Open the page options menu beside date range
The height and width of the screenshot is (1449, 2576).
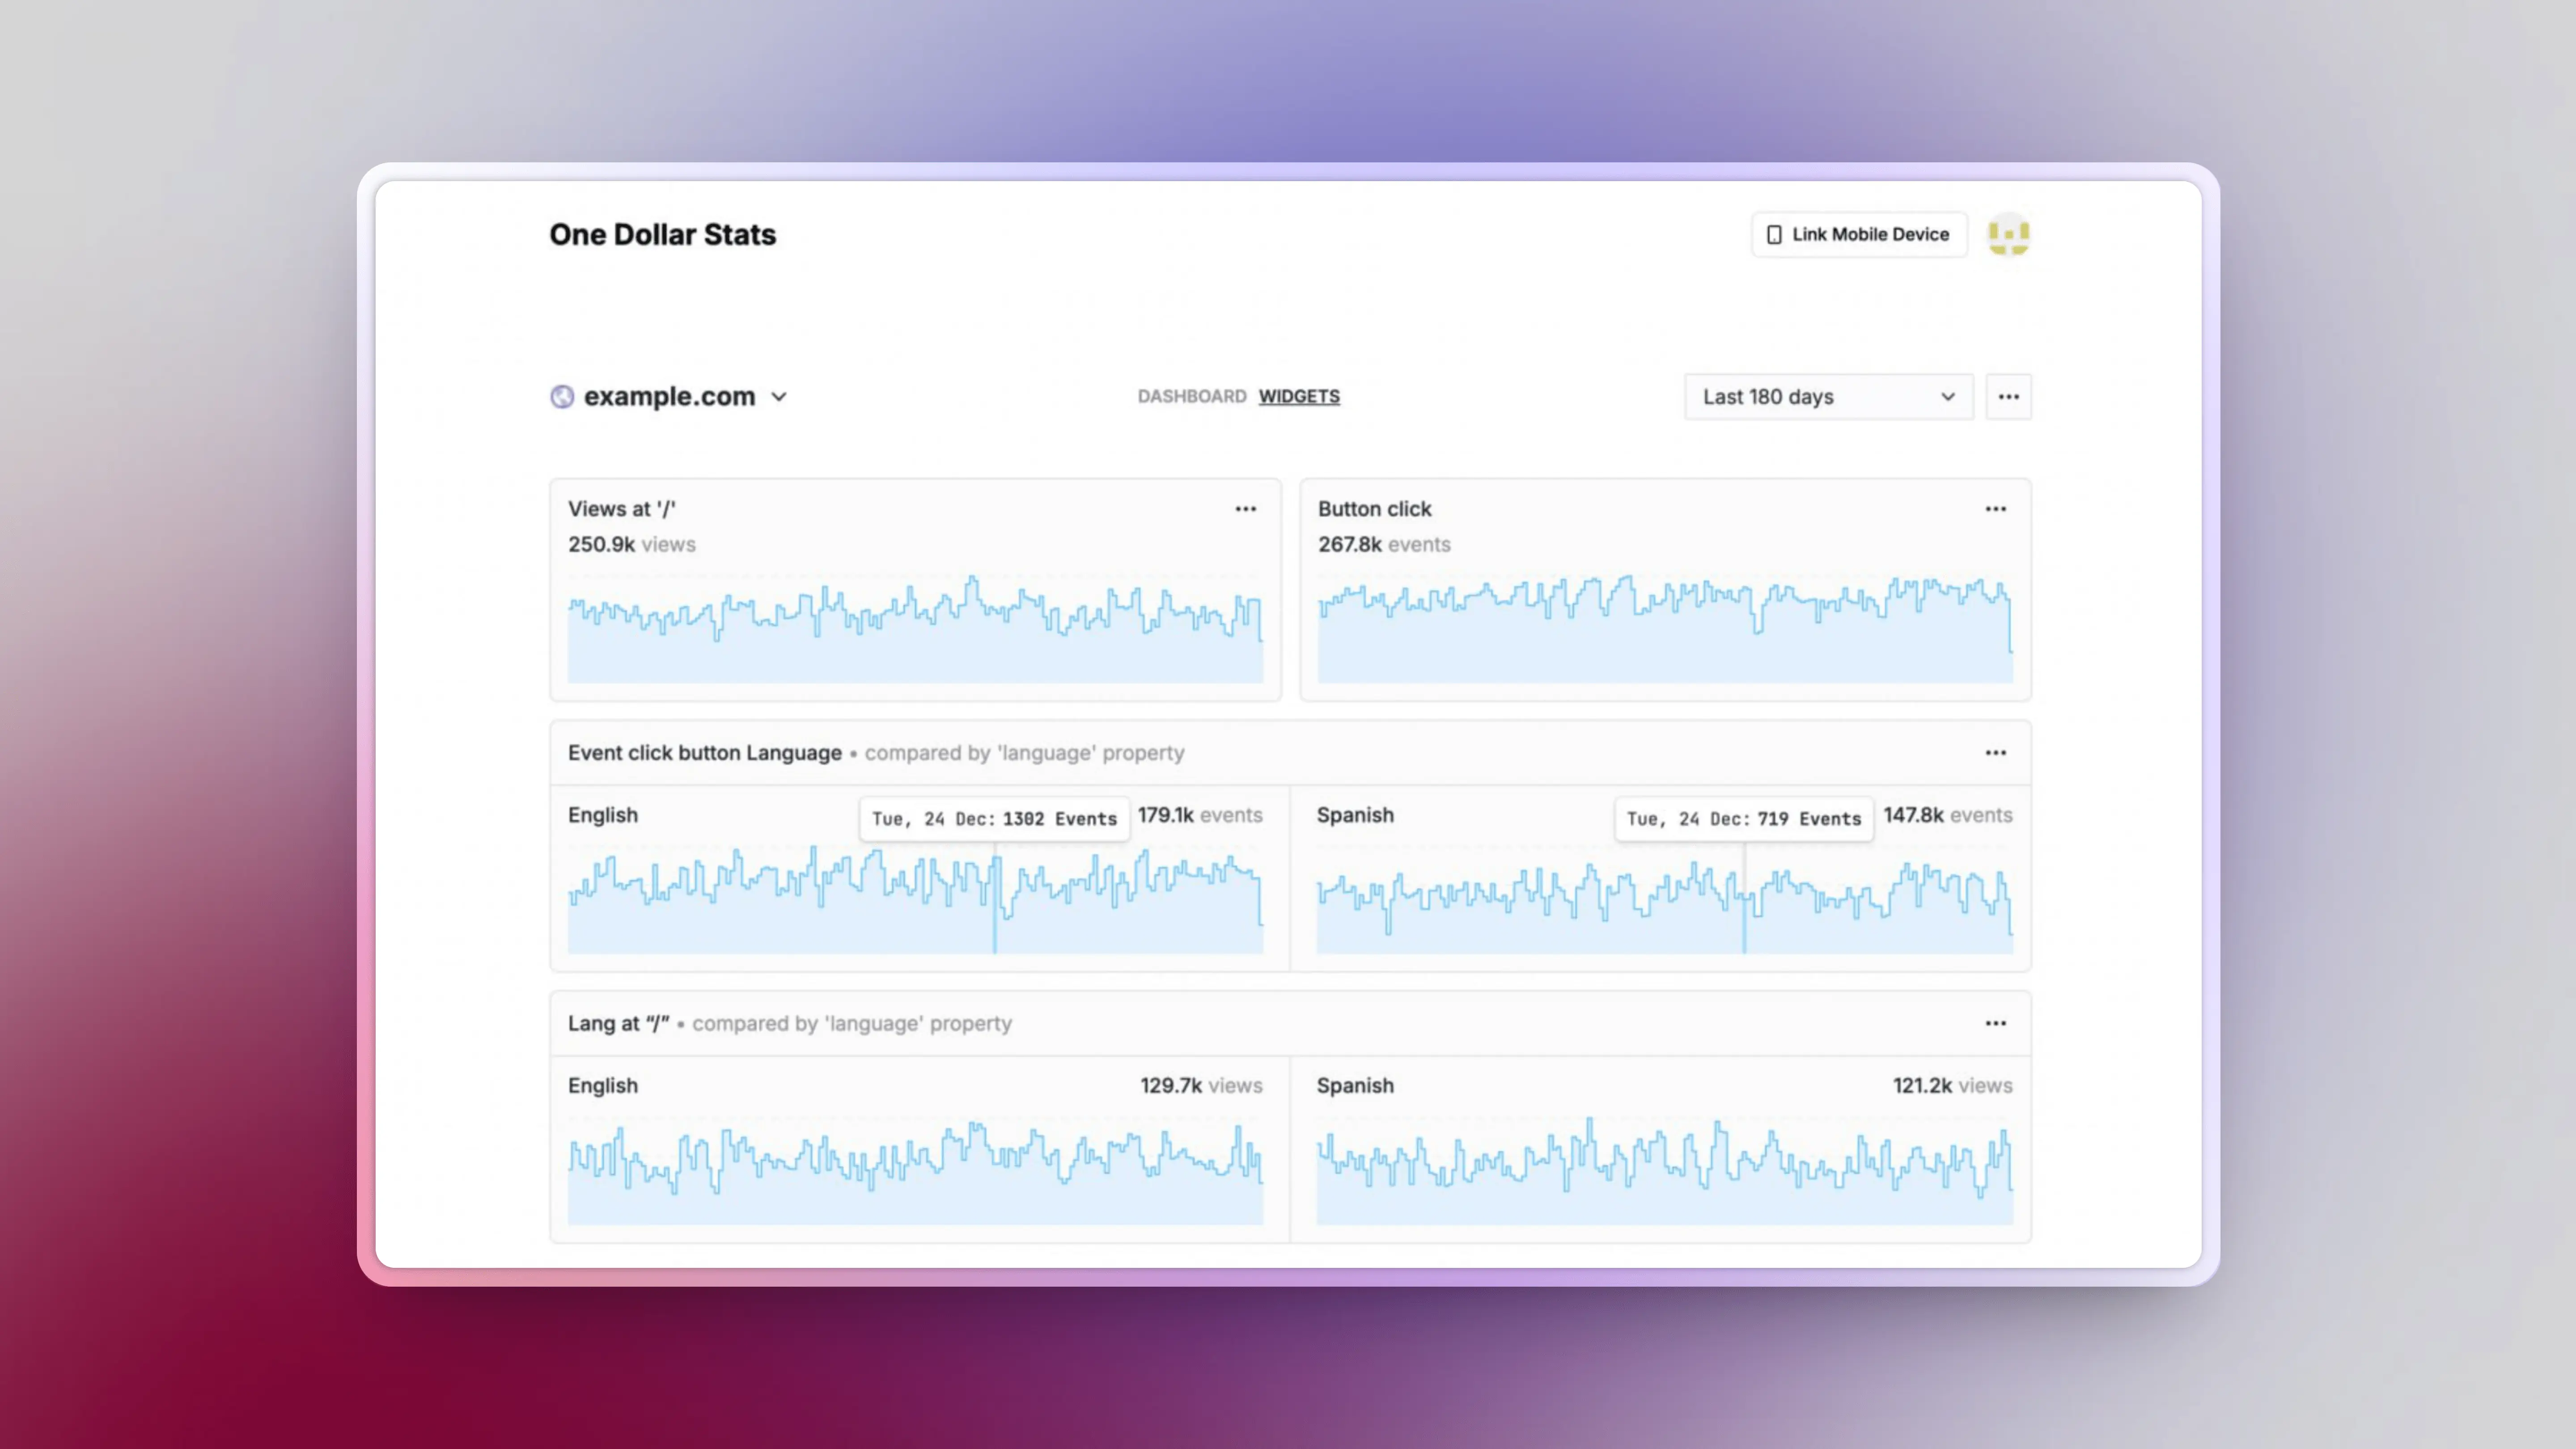[x=2008, y=397]
